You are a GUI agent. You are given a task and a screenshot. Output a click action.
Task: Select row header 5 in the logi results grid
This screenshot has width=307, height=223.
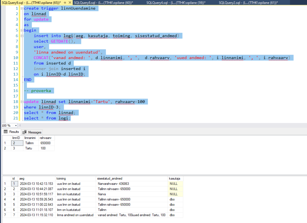click(7, 205)
